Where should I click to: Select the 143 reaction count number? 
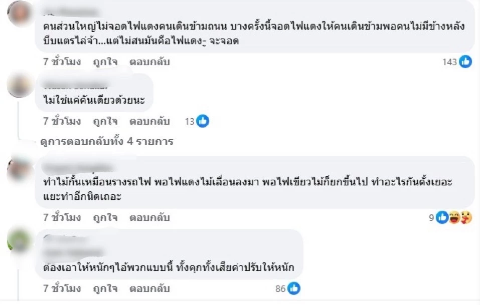pos(449,62)
